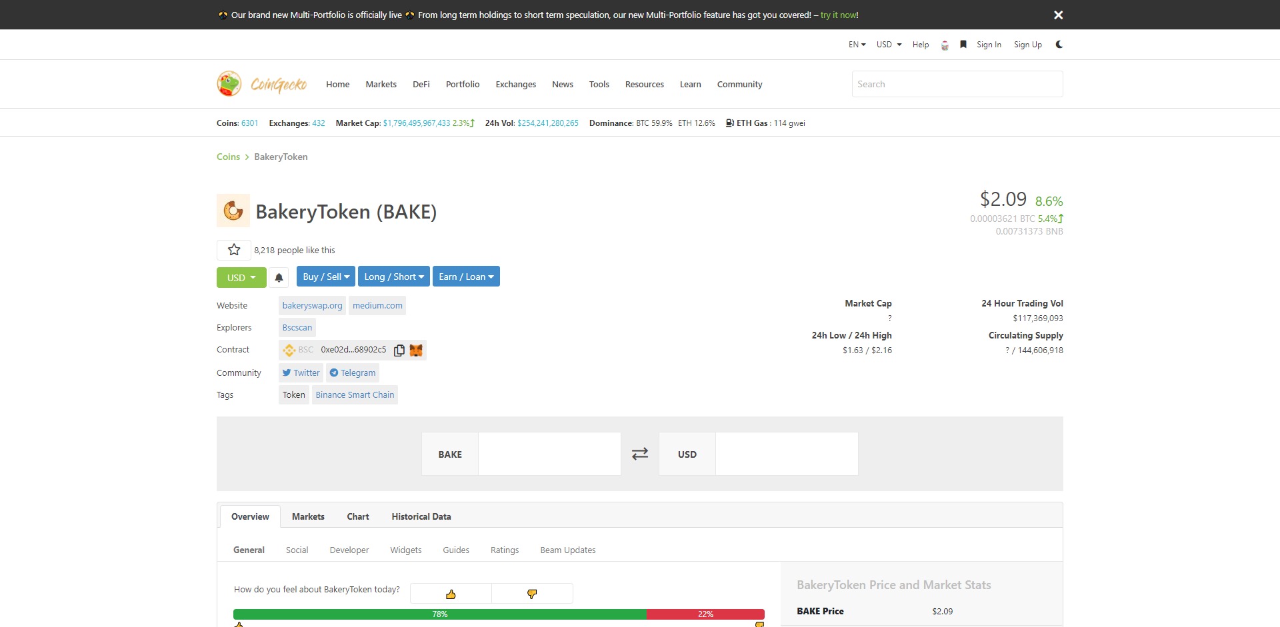Open the Help link
1280x627 pixels.
pos(921,45)
